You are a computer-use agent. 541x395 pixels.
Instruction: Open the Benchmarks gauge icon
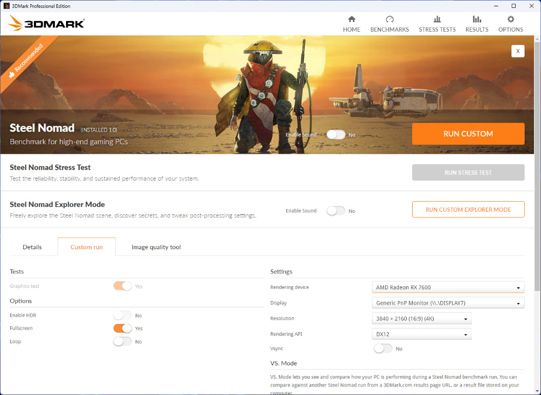click(x=389, y=20)
